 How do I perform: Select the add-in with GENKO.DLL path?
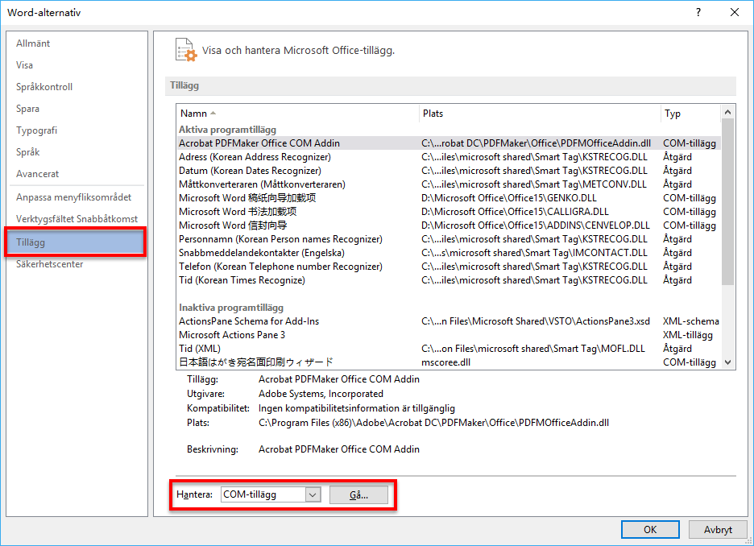coord(449,198)
